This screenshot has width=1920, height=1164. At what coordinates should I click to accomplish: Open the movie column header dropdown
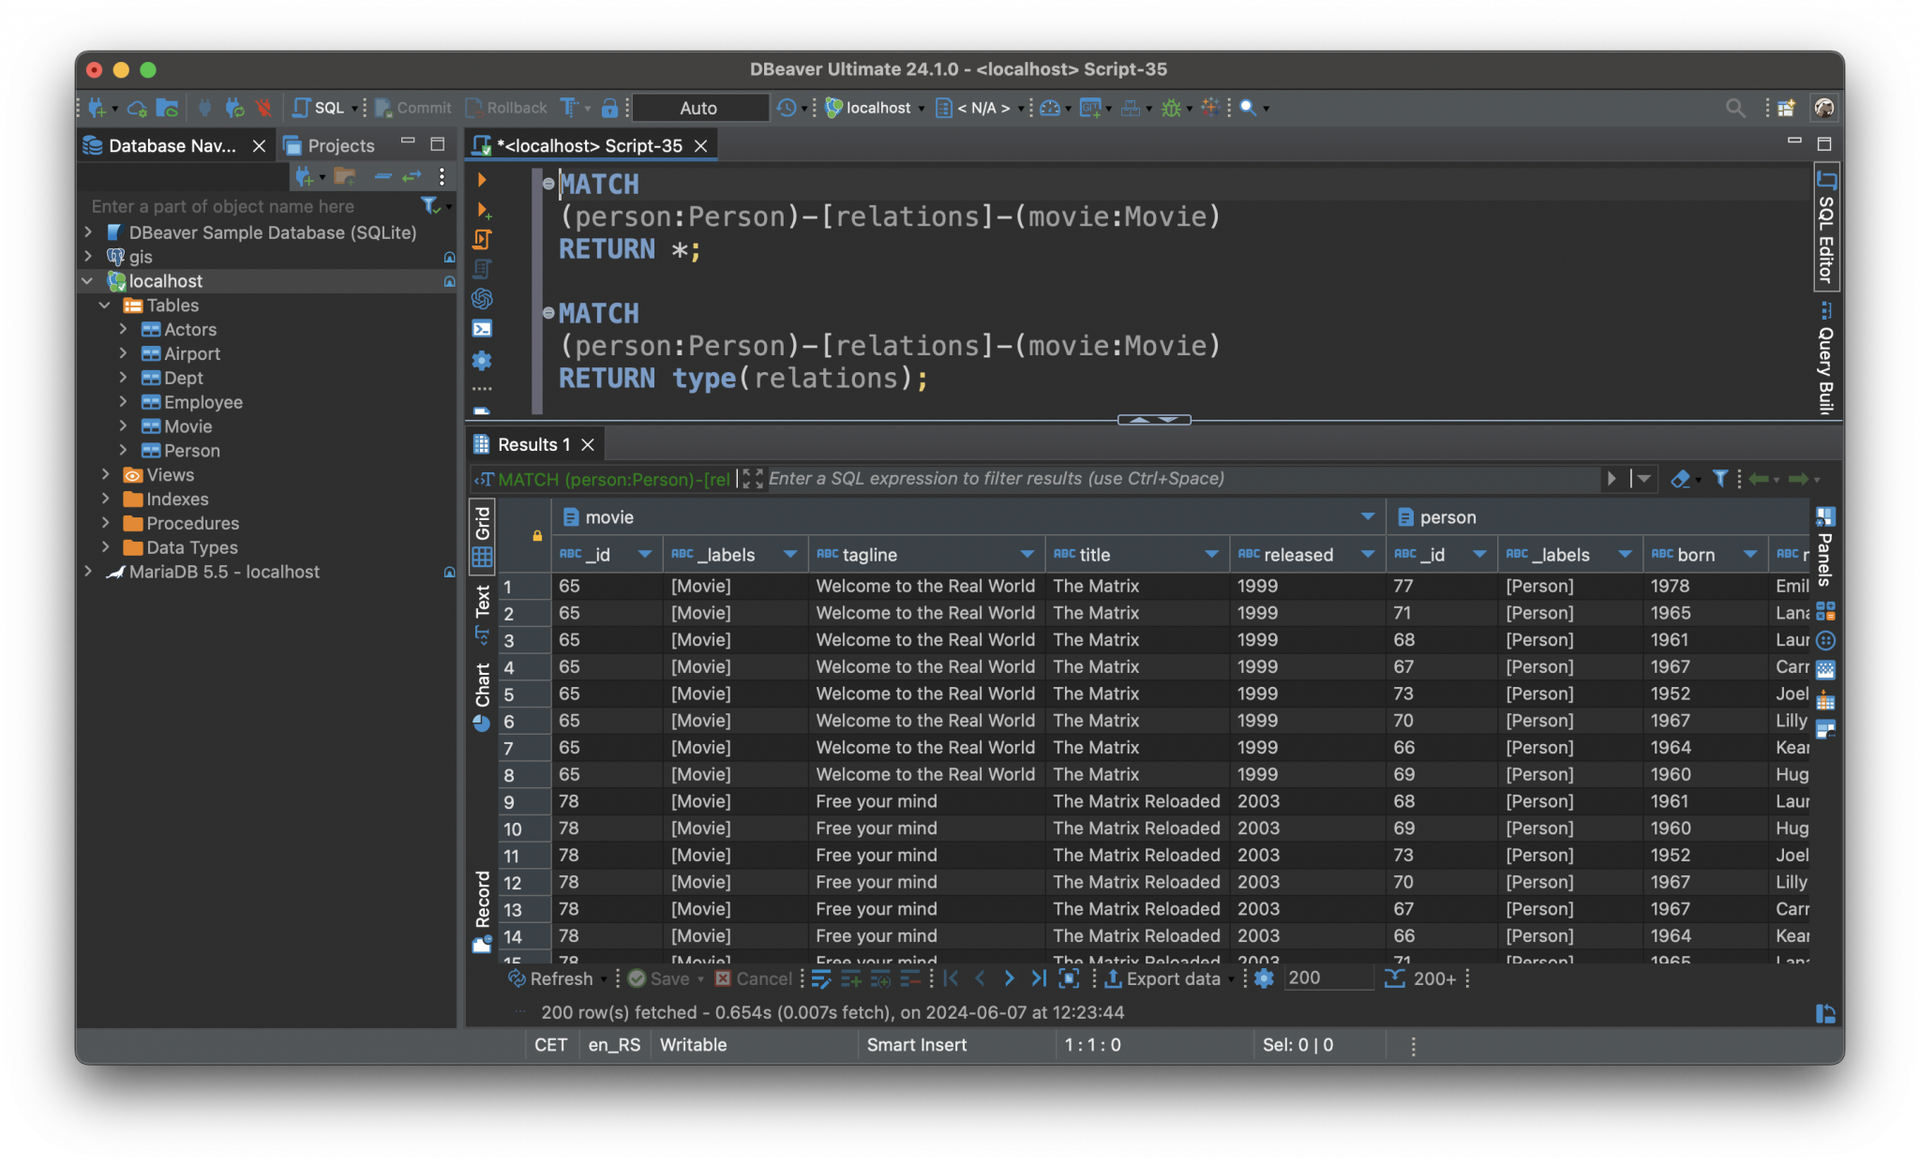tap(1368, 516)
